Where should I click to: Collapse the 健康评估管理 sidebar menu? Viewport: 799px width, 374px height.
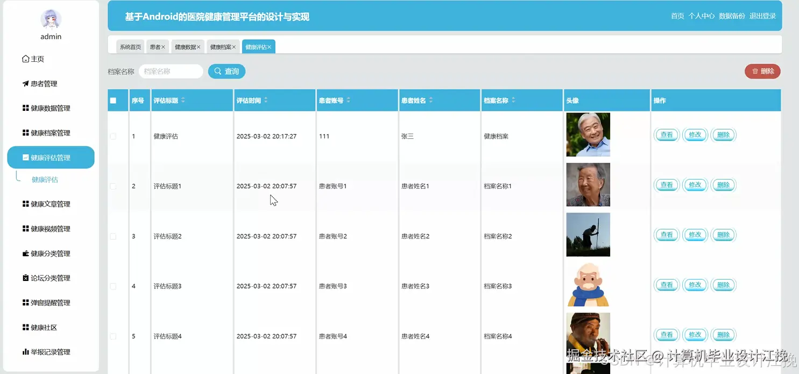[x=51, y=158]
